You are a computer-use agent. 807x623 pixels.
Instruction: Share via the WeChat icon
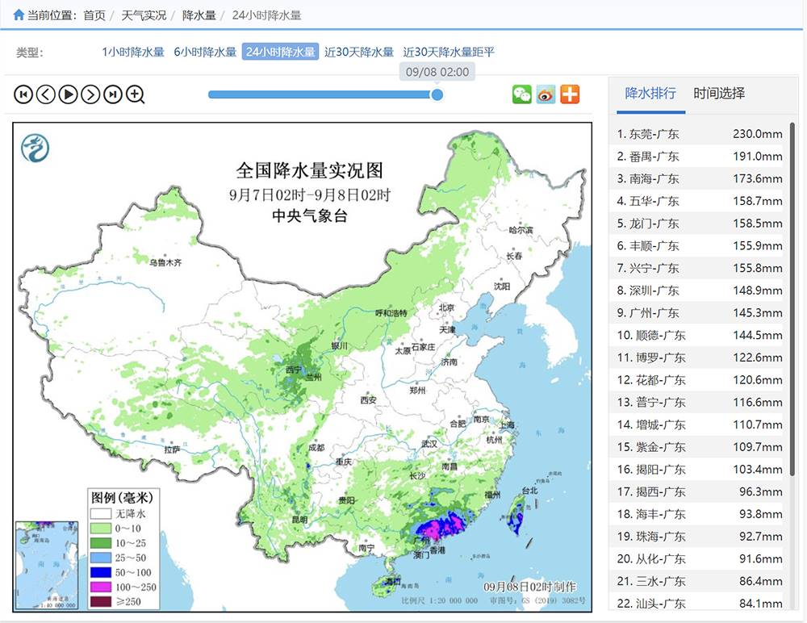click(522, 94)
